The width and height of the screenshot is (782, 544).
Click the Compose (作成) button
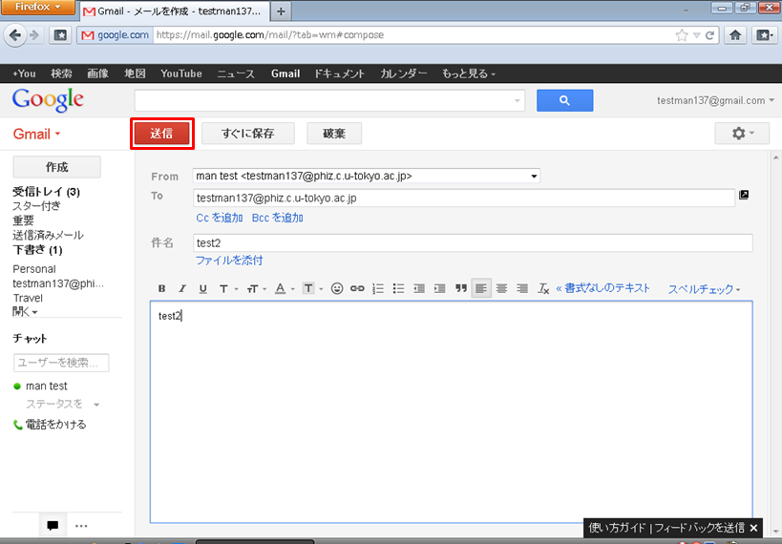click(x=57, y=167)
